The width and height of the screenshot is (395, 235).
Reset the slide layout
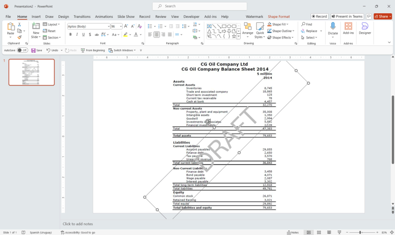49,31
